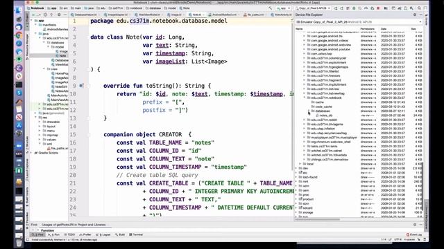
Task: Collapse the res folder in Project tree
Action: (x=35, y=118)
